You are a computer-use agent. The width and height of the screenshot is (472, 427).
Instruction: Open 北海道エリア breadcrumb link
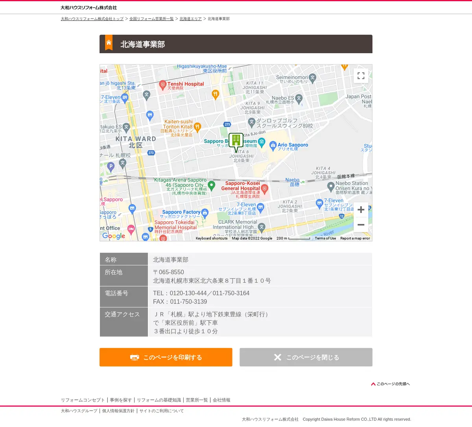[190, 19]
